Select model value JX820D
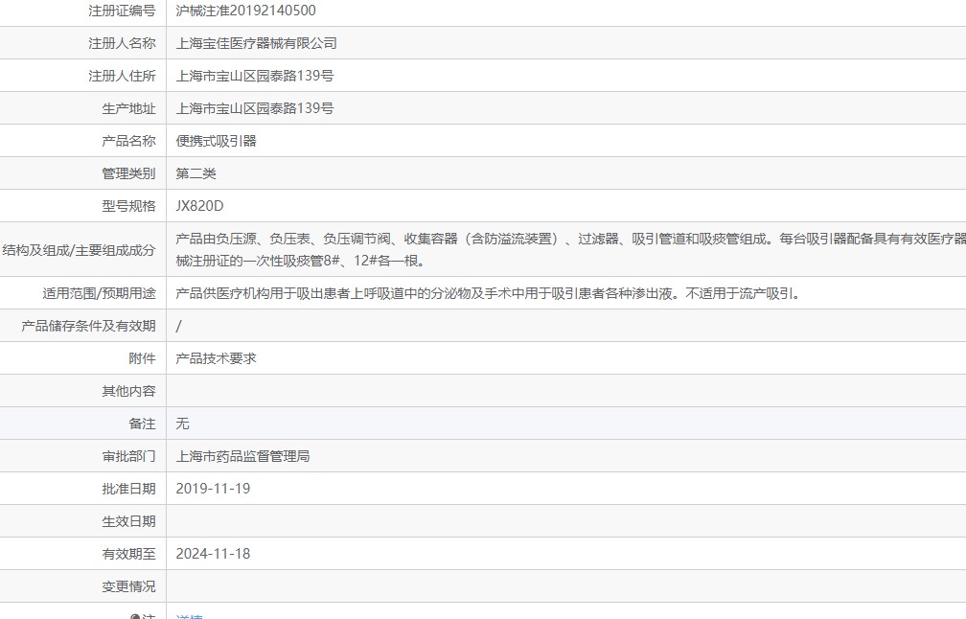The width and height of the screenshot is (966, 619). (x=199, y=206)
